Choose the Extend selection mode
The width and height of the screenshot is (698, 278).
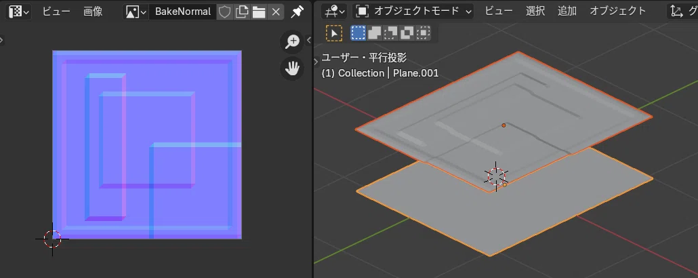click(x=374, y=33)
